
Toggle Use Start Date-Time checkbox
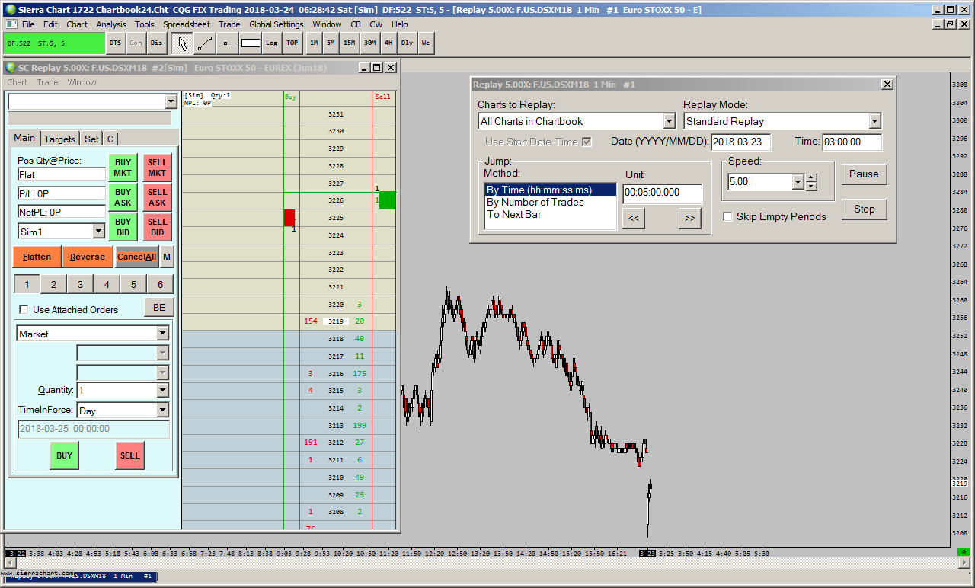tap(587, 142)
